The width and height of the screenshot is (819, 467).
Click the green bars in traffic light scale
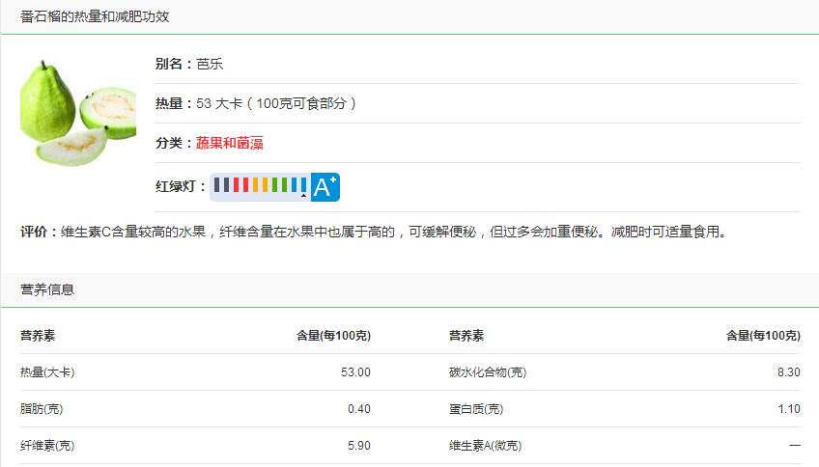281,184
